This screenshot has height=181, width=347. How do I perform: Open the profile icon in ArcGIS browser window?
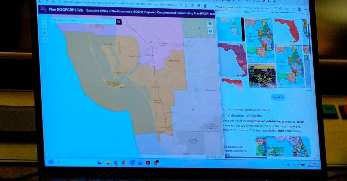point(205,6)
